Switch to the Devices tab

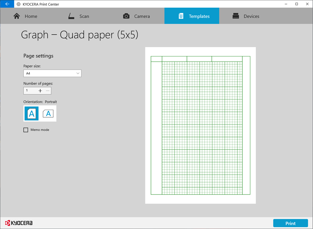(246, 16)
